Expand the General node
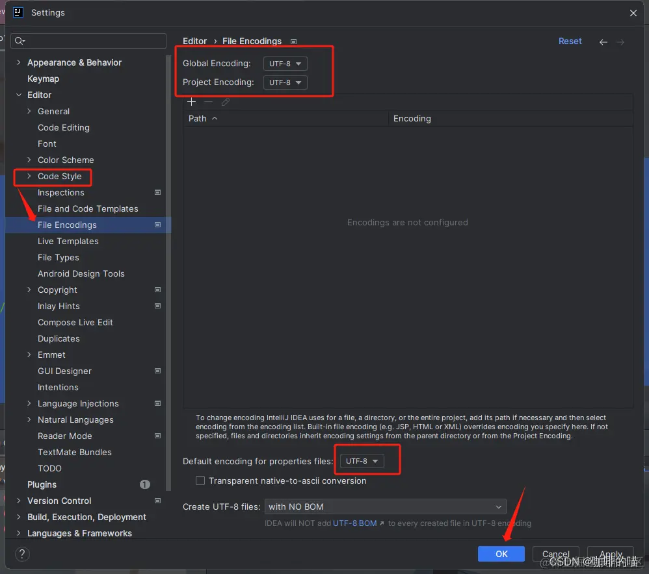649x574 pixels. pos(29,111)
